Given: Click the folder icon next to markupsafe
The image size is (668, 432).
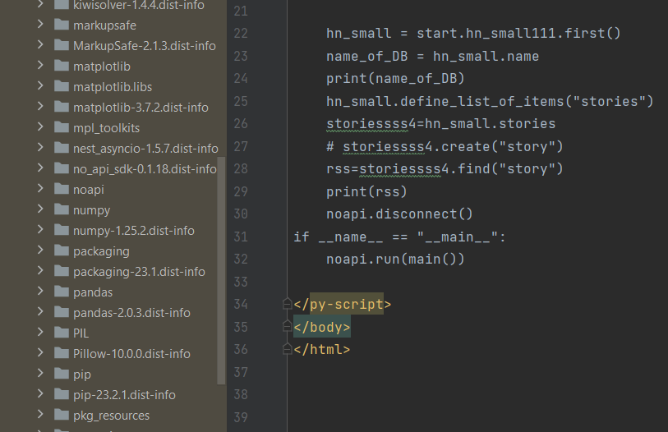Looking at the screenshot, I should (x=61, y=25).
